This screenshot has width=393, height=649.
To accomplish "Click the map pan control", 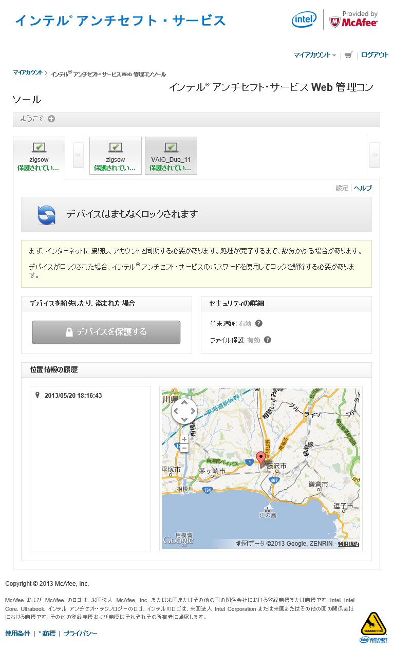I will tap(184, 411).
